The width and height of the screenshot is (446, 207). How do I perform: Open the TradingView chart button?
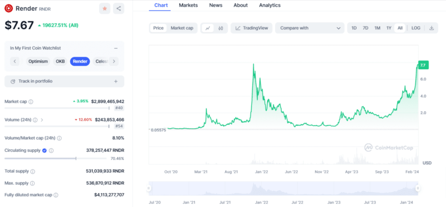[252, 28]
